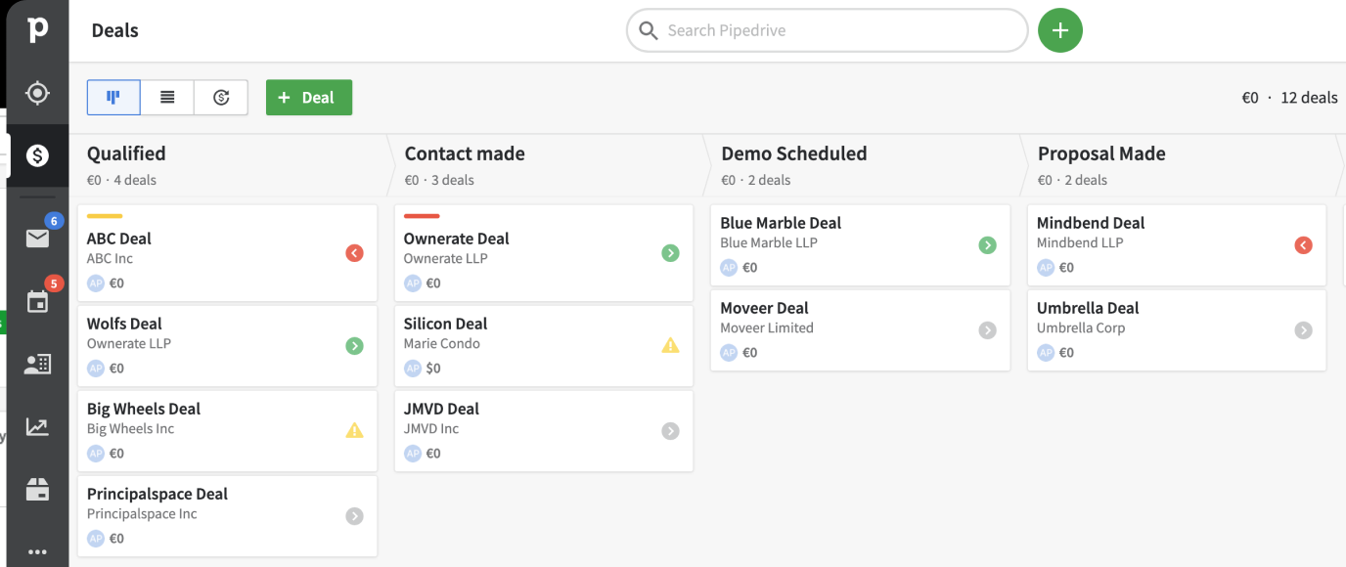This screenshot has width=1346, height=567.
Task: Open the Insights chart icon in sidebar
Action: (37, 427)
